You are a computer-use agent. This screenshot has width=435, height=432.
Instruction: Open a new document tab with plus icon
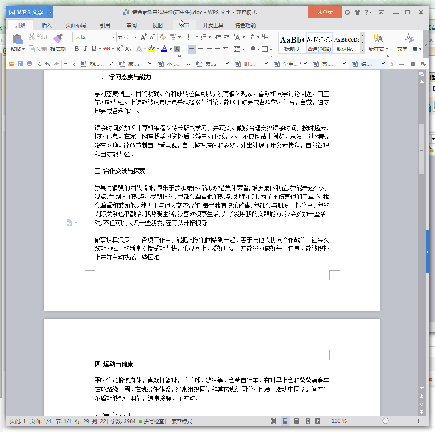(x=402, y=64)
